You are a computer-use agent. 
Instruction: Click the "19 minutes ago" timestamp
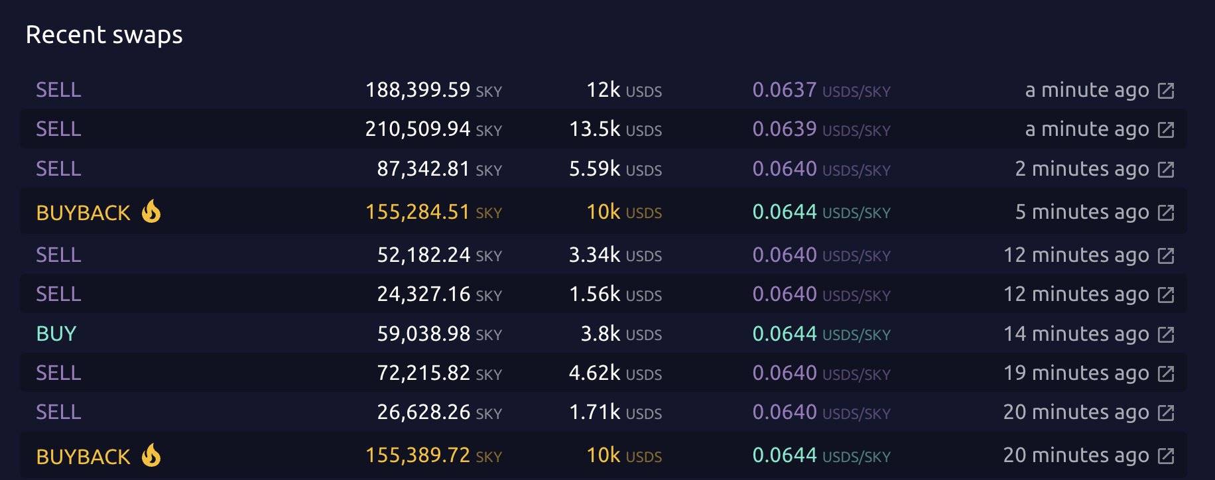[x=1076, y=373]
